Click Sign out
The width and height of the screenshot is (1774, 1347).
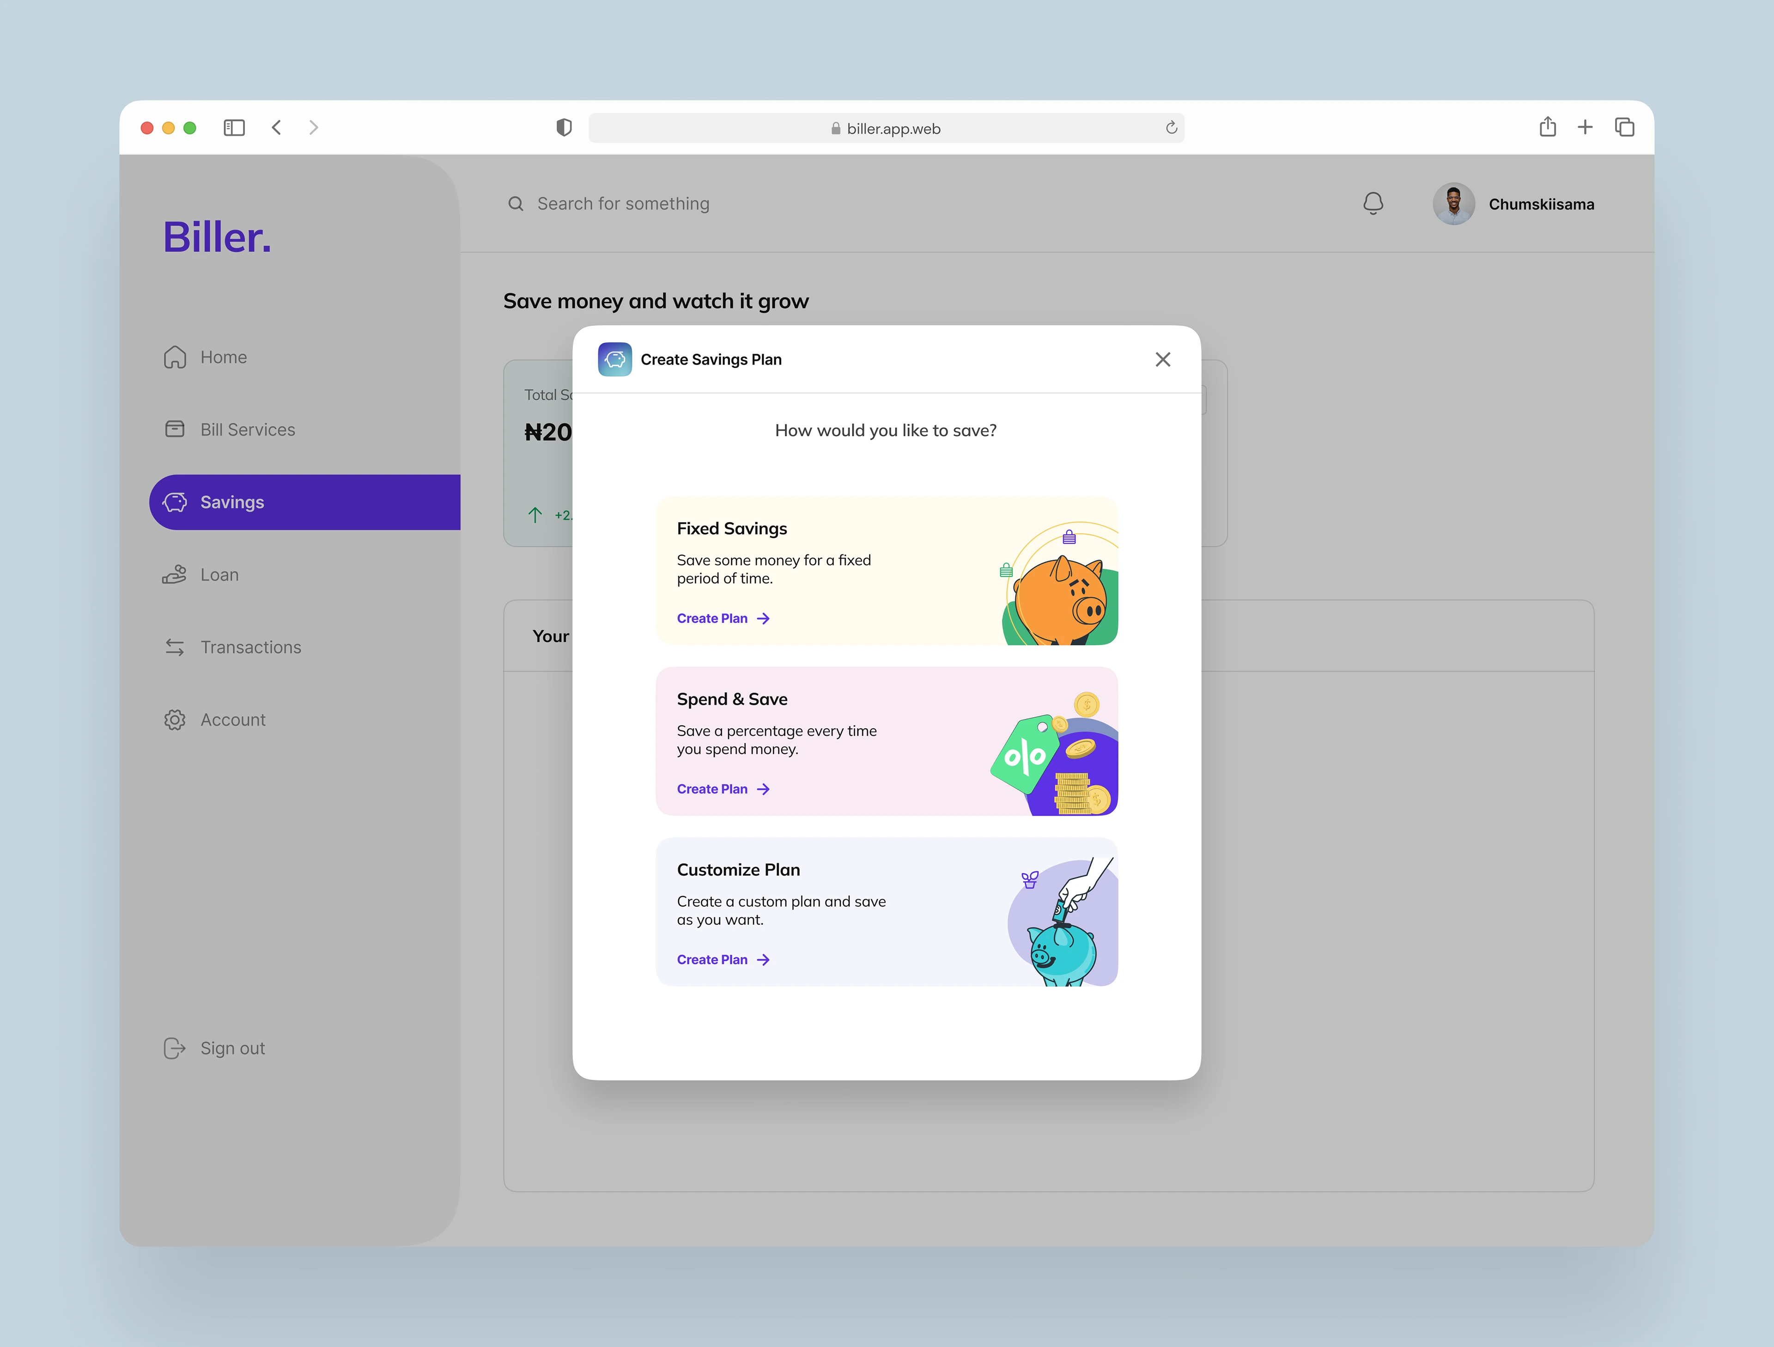(232, 1048)
